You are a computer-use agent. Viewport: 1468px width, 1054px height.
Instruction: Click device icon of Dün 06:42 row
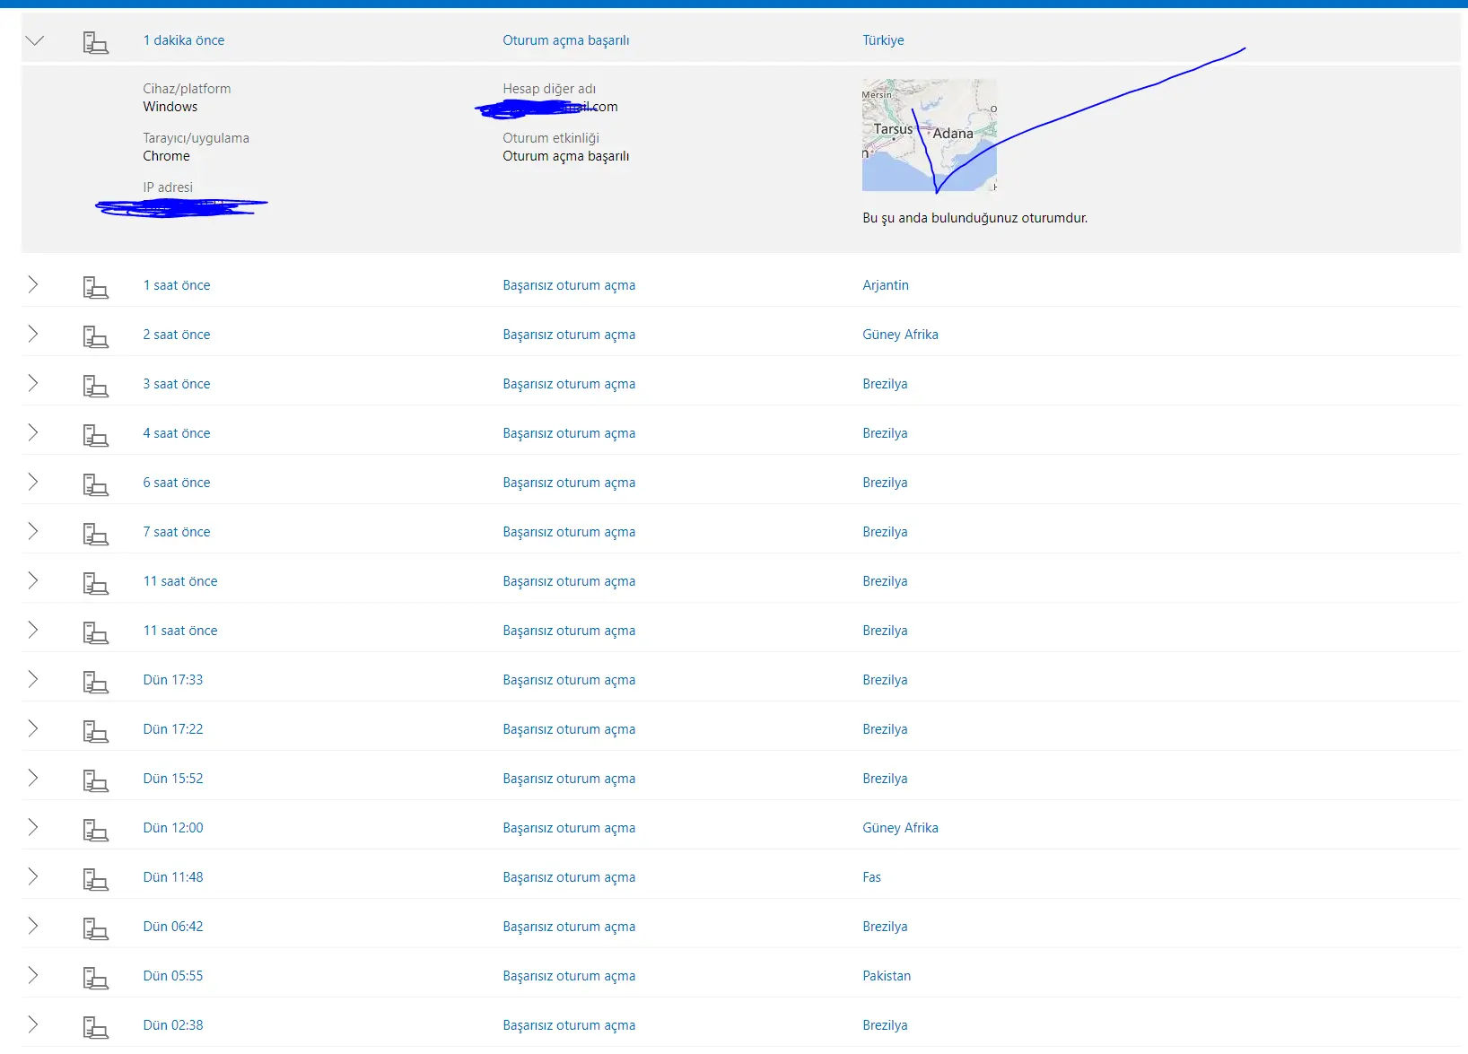coord(95,928)
